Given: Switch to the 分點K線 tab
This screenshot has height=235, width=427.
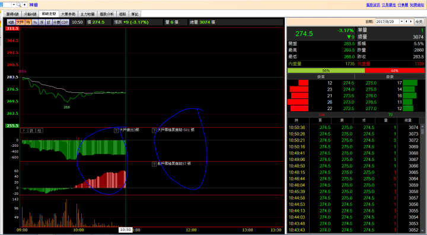Looking at the screenshot, I should 30,14.
